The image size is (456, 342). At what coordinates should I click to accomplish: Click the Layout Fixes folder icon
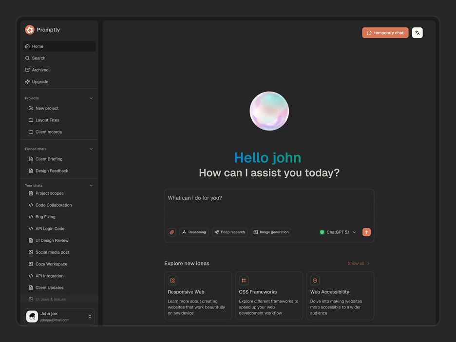click(x=31, y=120)
